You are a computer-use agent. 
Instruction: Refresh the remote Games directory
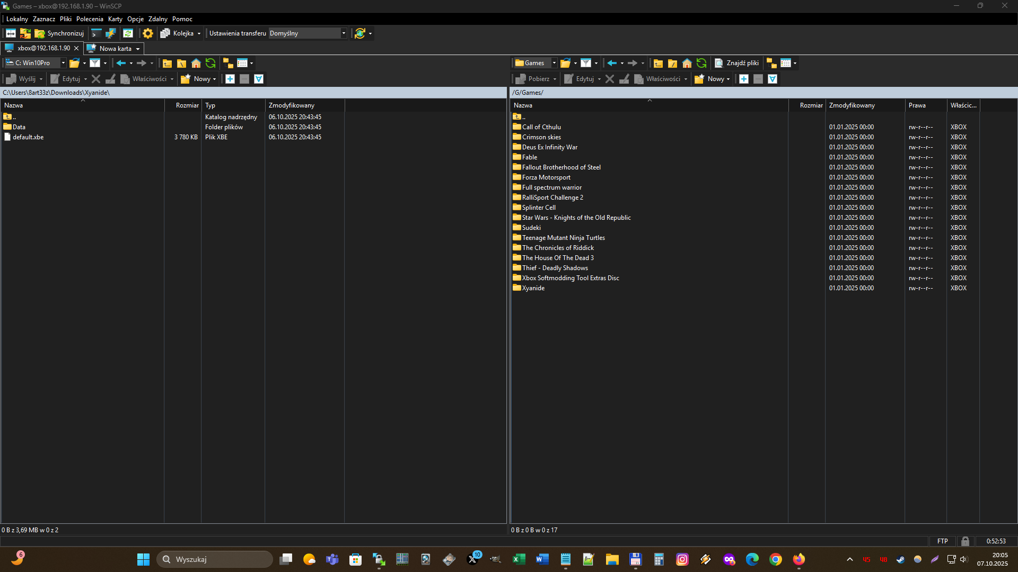coord(701,63)
